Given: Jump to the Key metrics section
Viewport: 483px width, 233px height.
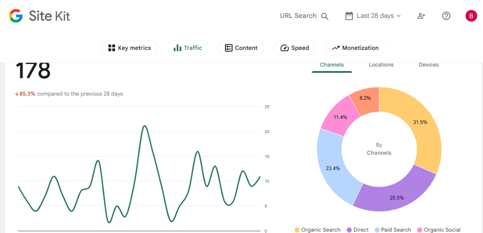Looking at the screenshot, I should click(x=129, y=48).
